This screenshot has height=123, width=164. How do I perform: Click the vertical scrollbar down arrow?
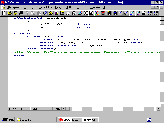(162, 105)
